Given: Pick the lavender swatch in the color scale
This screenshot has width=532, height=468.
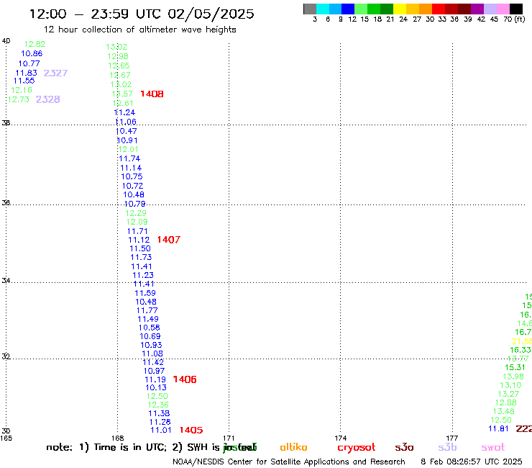Looking at the screenshot, I should (x=490, y=9).
